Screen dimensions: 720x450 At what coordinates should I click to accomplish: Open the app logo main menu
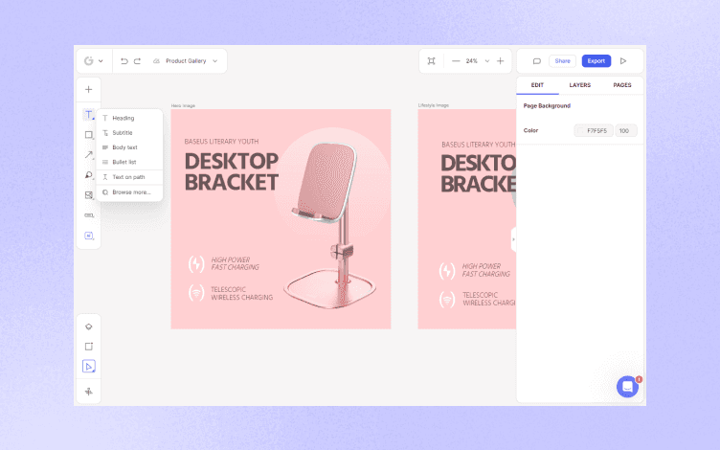[93, 61]
